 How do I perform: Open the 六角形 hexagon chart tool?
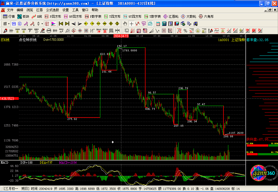pos(206,17)
